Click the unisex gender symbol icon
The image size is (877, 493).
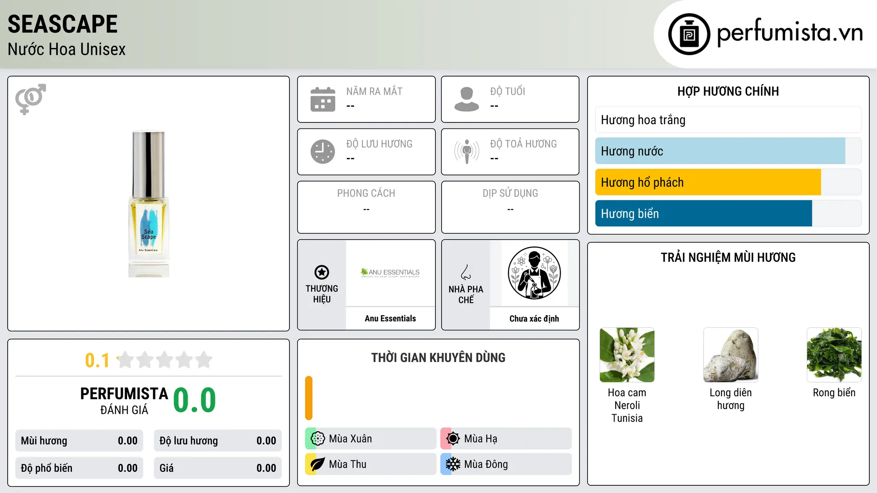[x=30, y=99]
